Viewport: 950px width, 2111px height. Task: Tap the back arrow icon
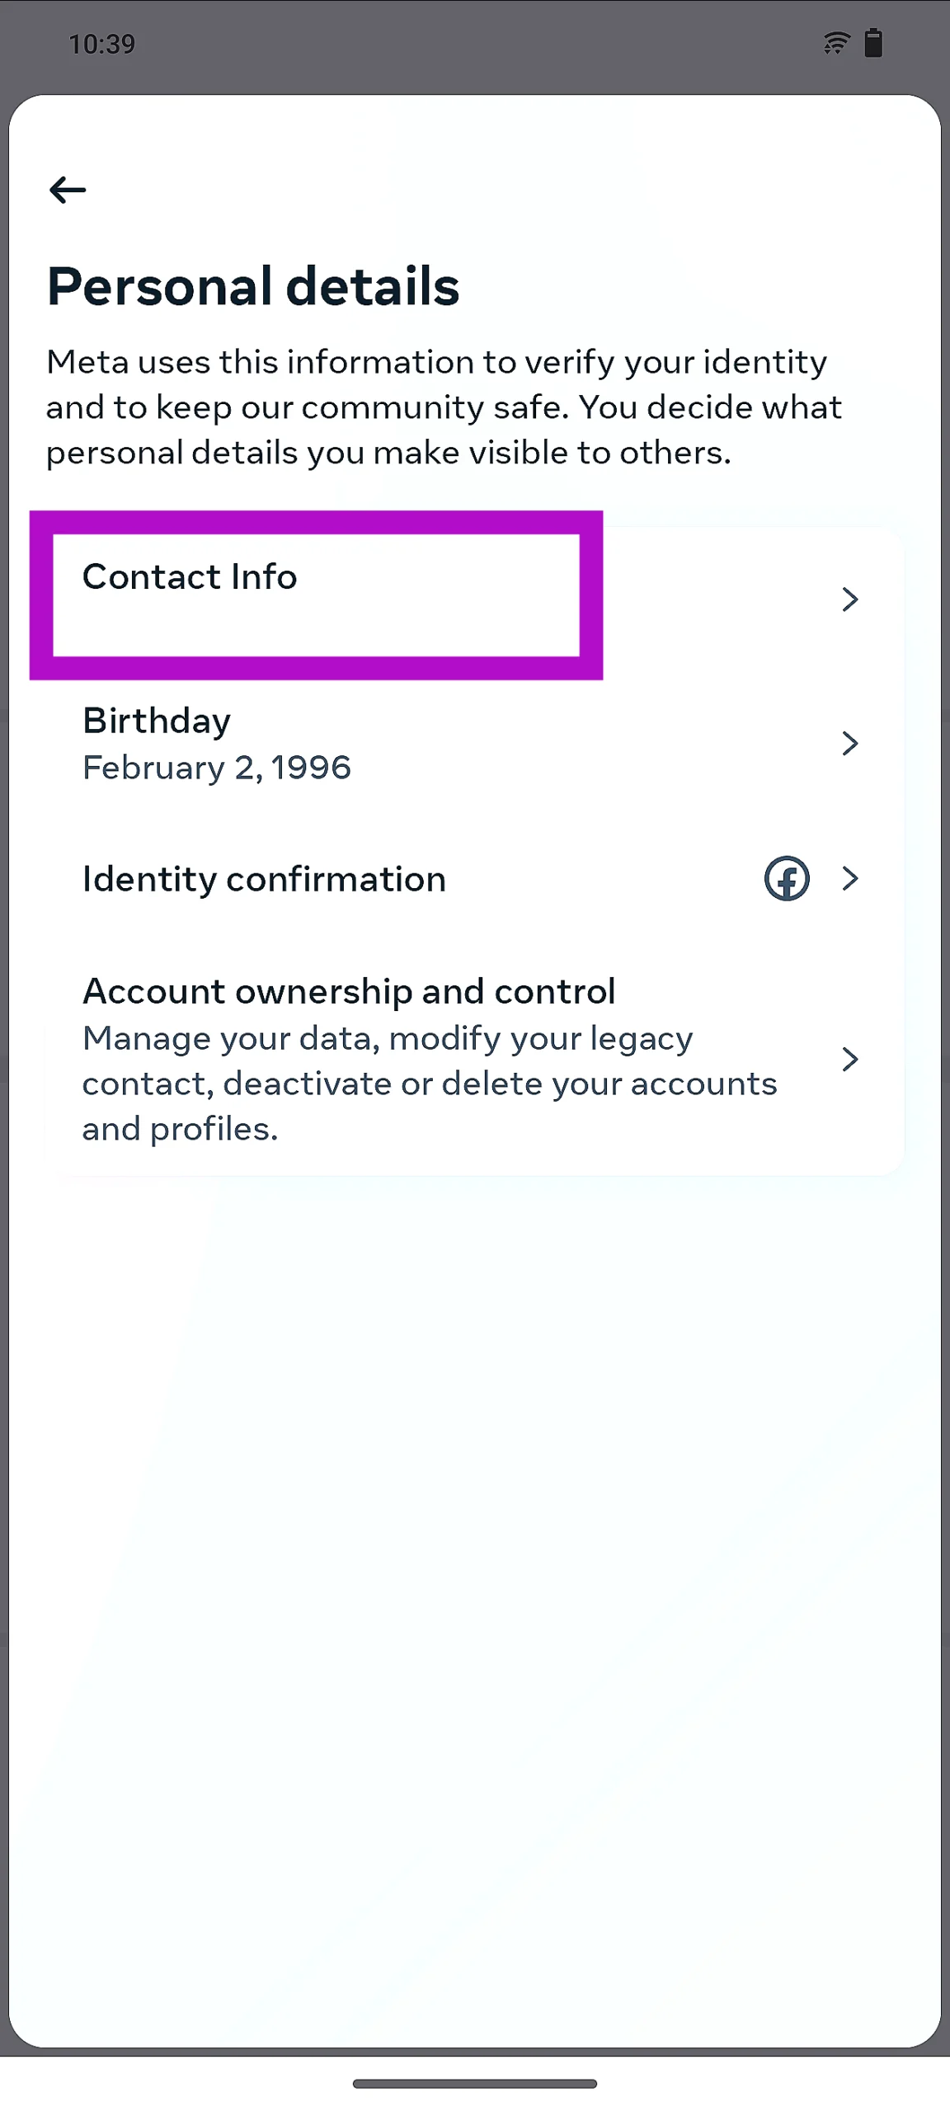pyautogui.click(x=68, y=190)
